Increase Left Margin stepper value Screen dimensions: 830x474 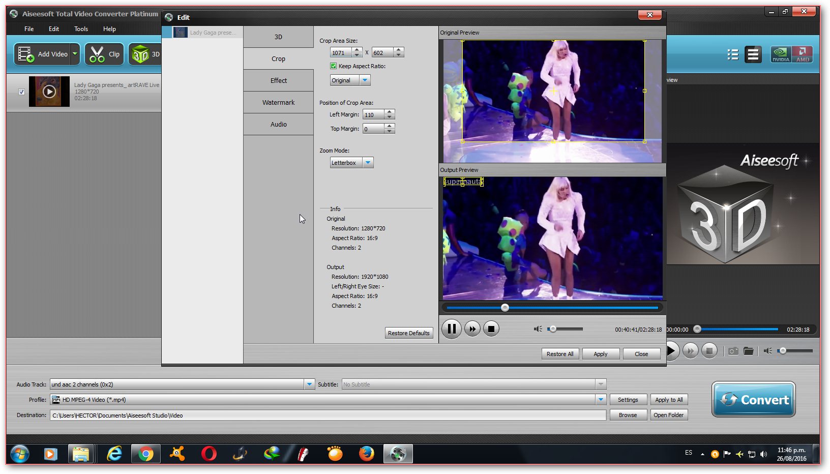pyautogui.click(x=390, y=112)
